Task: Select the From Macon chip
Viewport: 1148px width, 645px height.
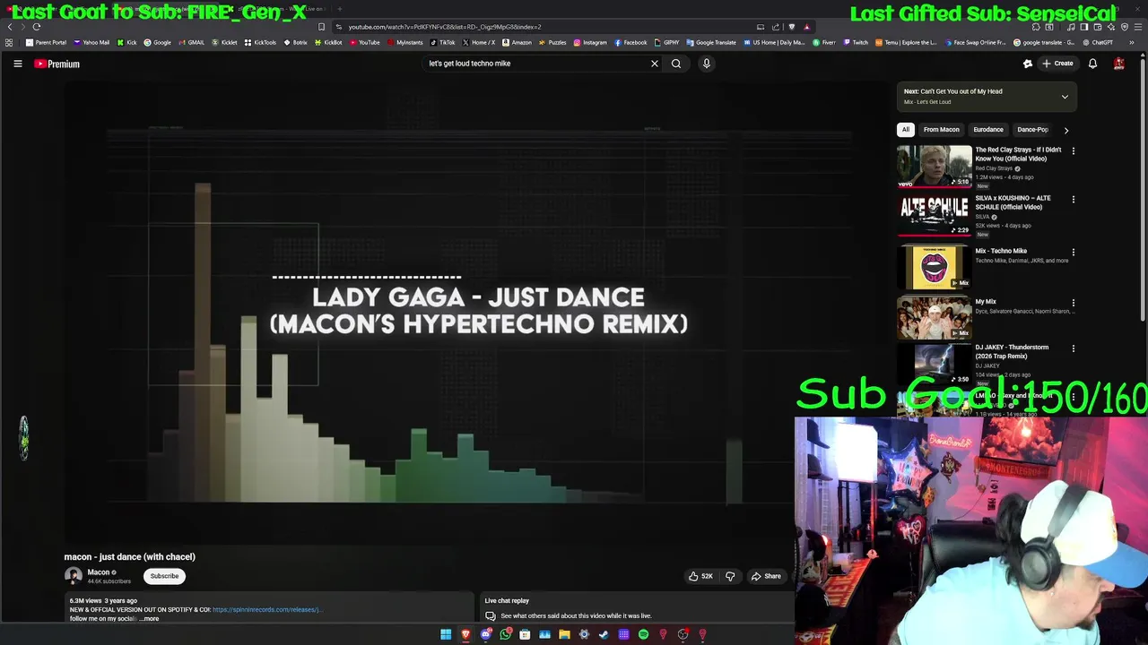Action: [942, 130]
